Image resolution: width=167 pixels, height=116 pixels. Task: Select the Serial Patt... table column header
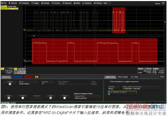[13, 7]
